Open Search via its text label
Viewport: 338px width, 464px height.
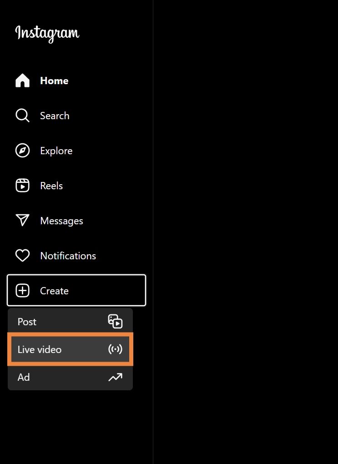click(x=55, y=116)
